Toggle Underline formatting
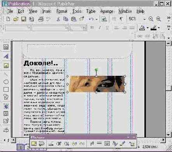 click(x=107, y=28)
